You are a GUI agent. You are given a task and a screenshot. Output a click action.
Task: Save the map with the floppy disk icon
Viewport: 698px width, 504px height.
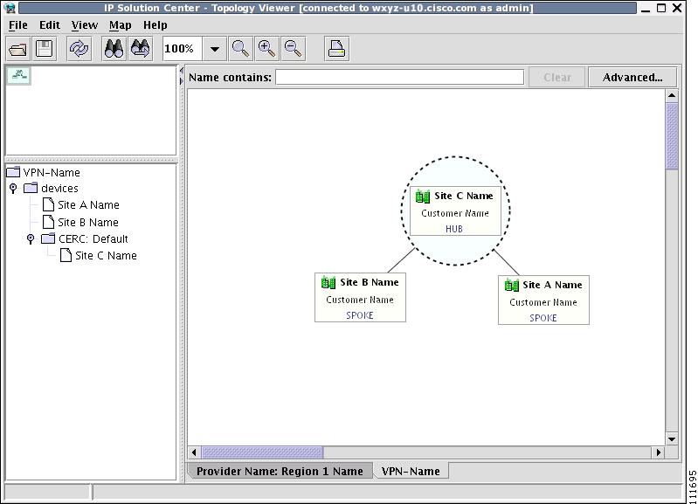pyautogui.click(x=44, y=49)
